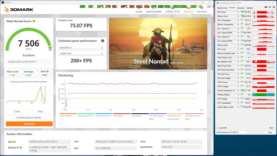Expand the Fan 1 Speed (%) sensor dropdown

click(x=238, y=29)
